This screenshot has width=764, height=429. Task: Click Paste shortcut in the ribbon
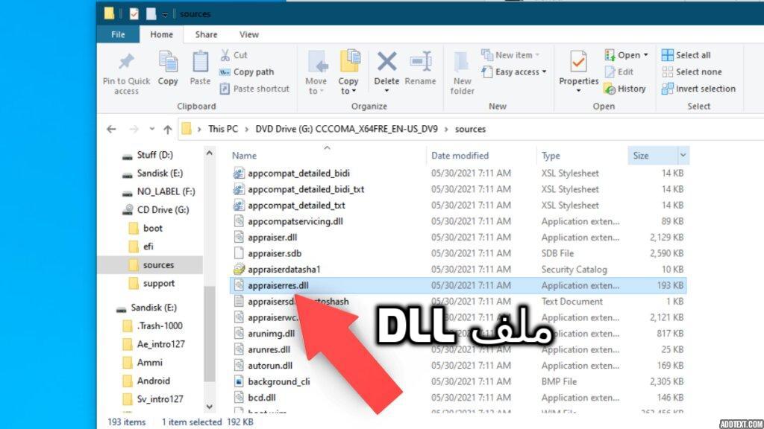254,89
